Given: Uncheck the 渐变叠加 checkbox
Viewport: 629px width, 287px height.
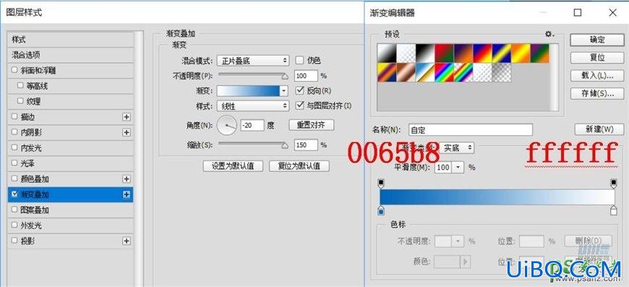Looking at the screenshot, I should point(14,194).
